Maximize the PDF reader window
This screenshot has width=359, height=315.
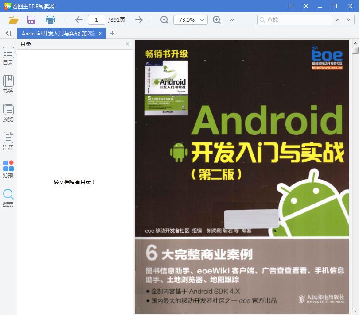pyautogui.click(x=334, y=6)
